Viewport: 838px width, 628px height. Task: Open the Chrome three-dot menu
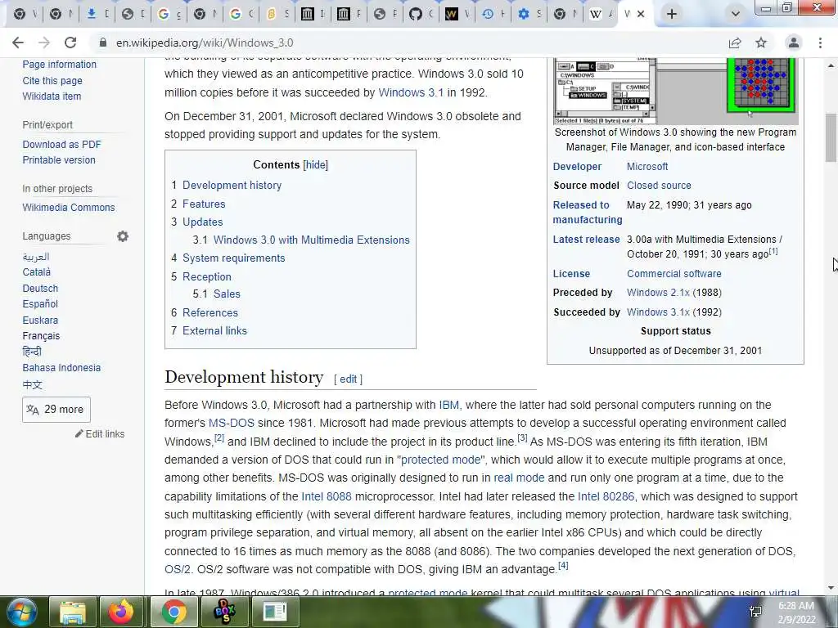[x=820, y=43]
